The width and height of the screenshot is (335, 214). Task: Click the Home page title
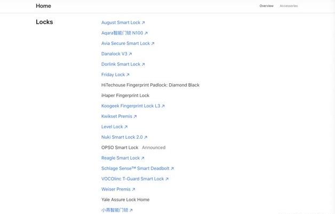tap(43, 6)
